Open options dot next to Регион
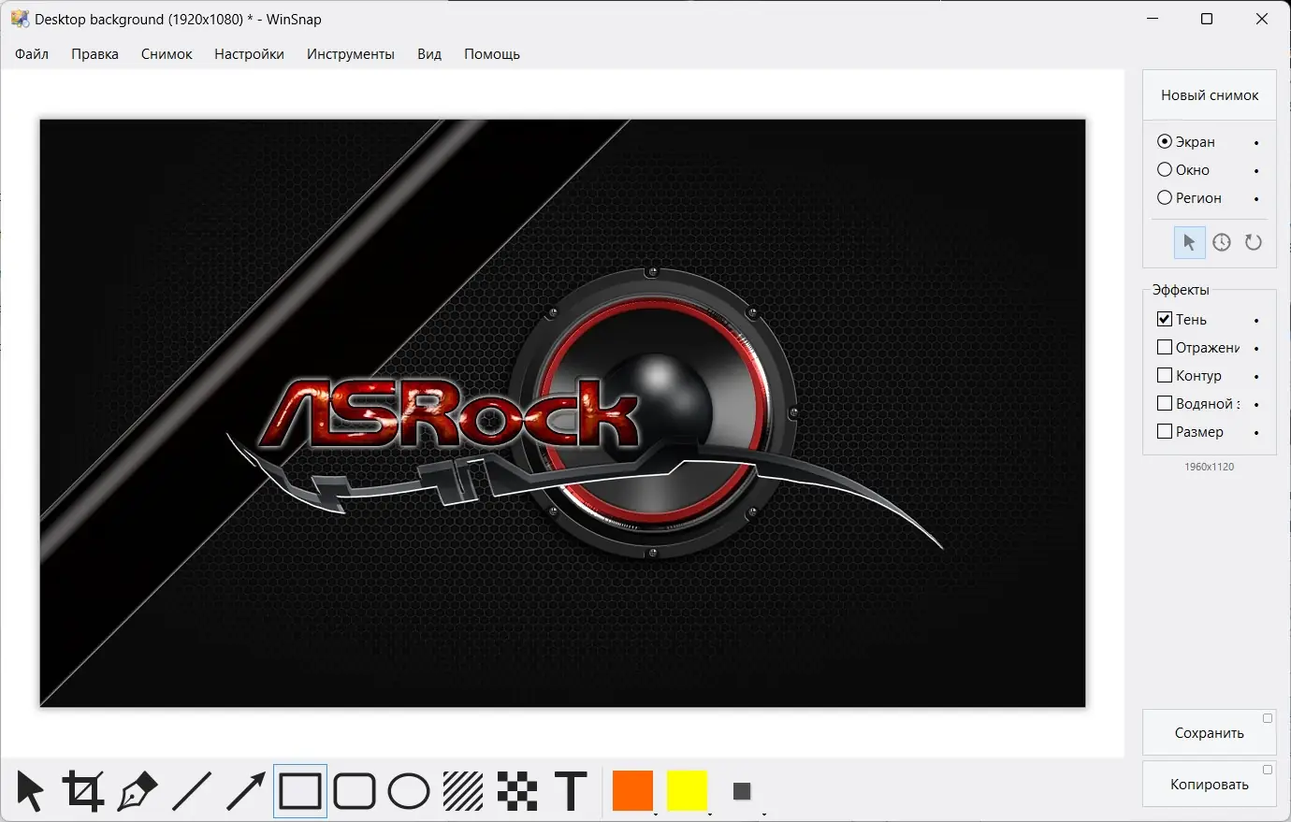 [x=1256, y=199]
